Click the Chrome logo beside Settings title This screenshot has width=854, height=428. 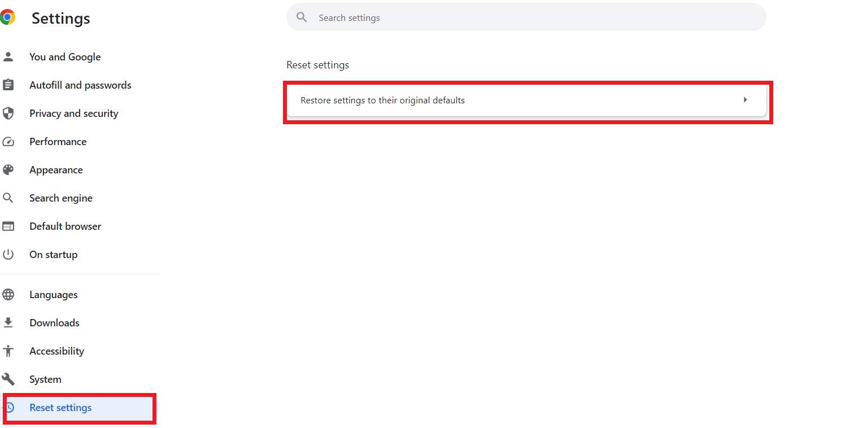[7, 18]
